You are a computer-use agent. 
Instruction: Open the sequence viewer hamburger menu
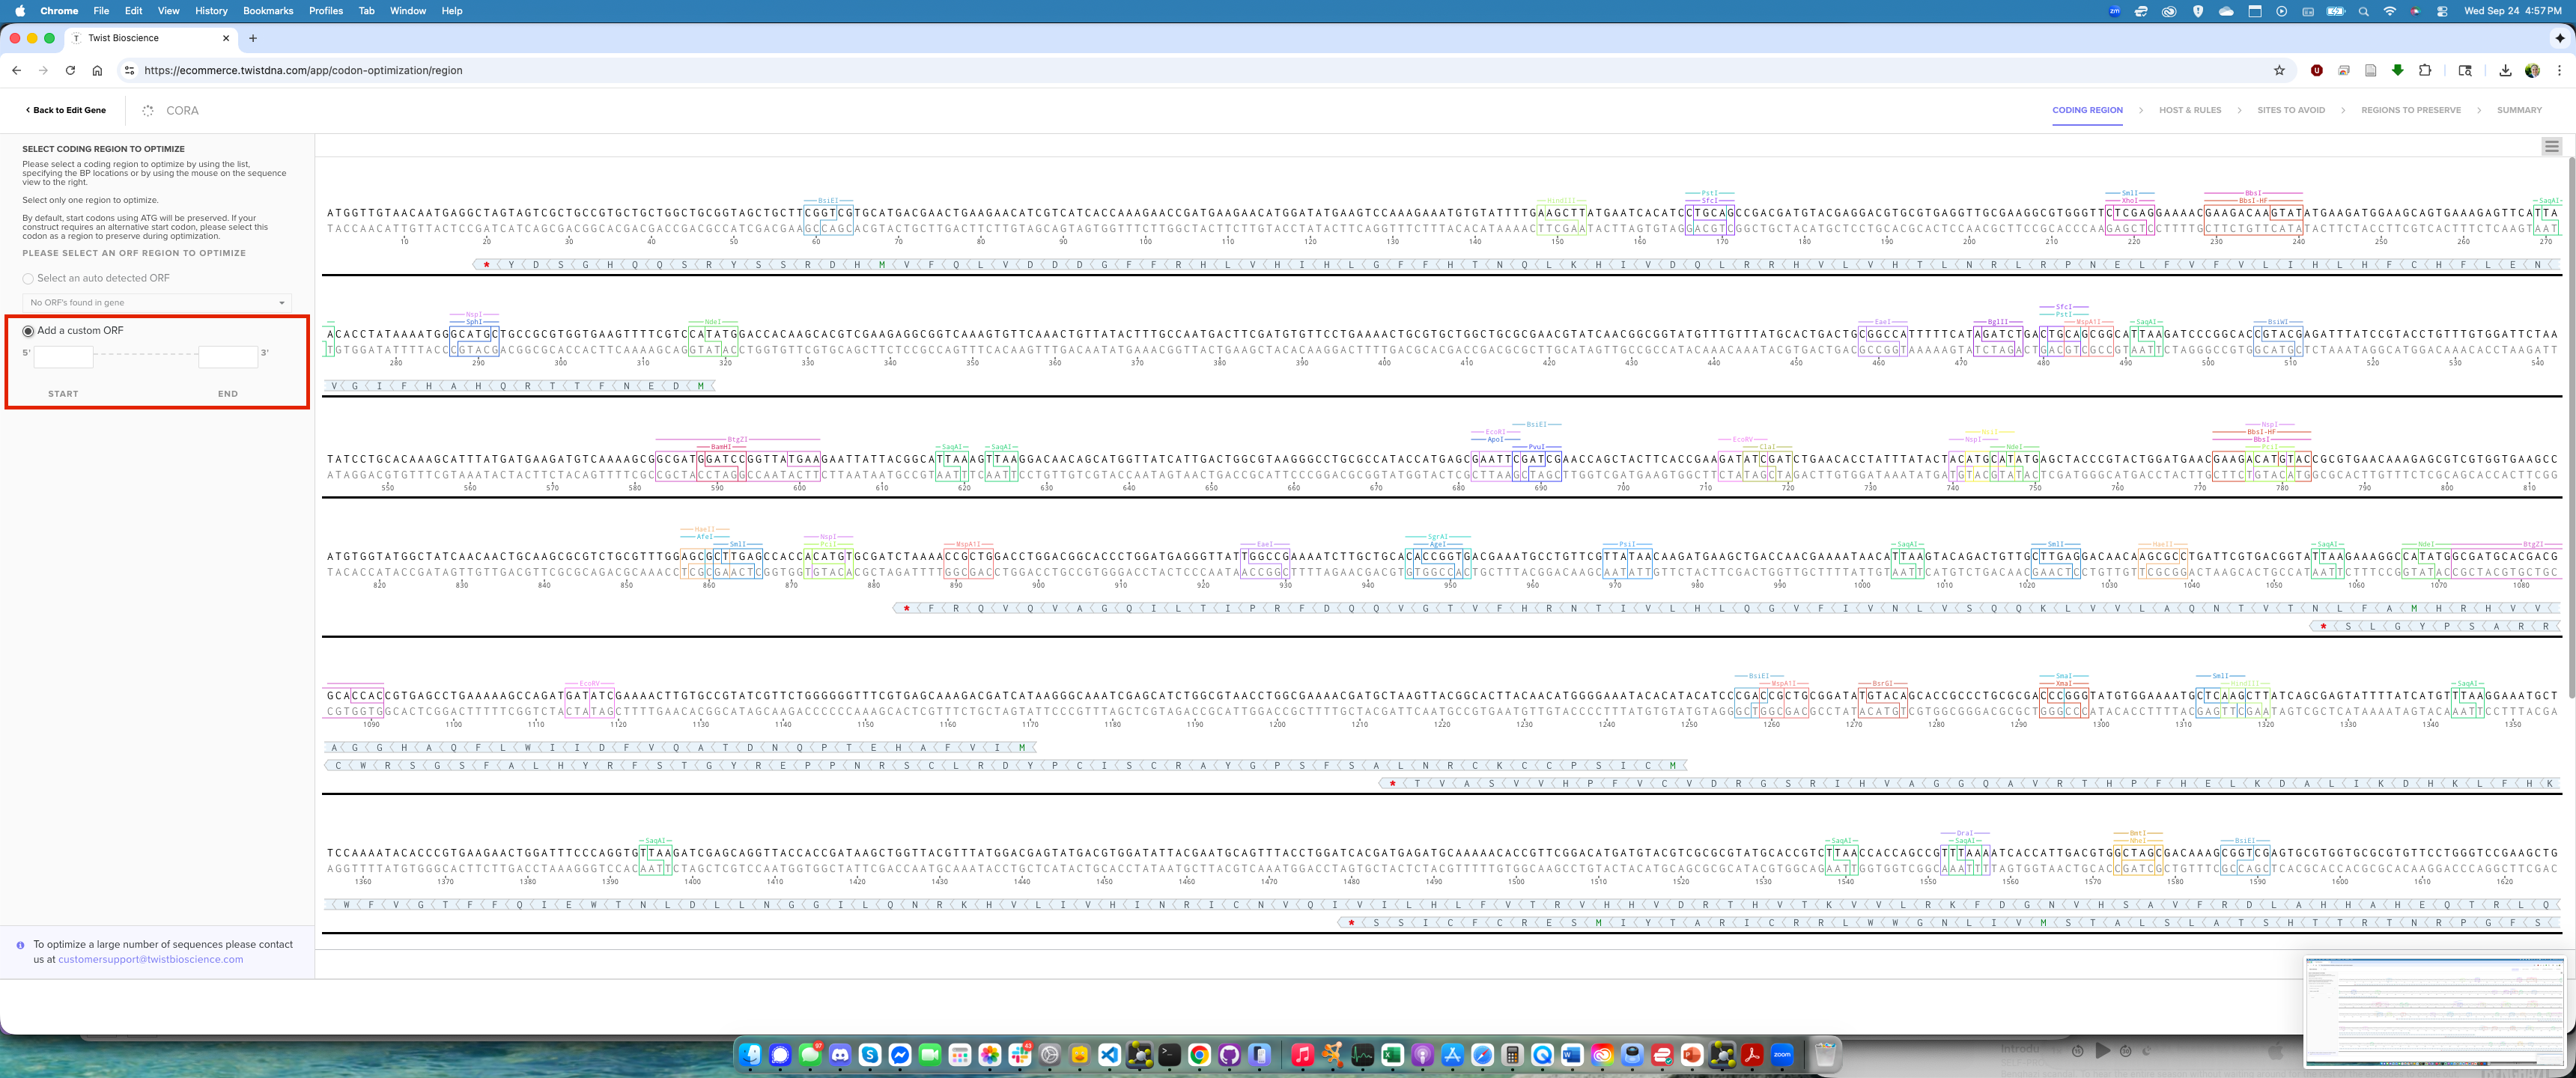tap(2551, 146)
